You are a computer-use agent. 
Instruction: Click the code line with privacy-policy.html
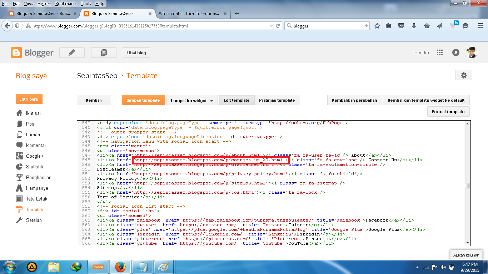coord(230,174)
